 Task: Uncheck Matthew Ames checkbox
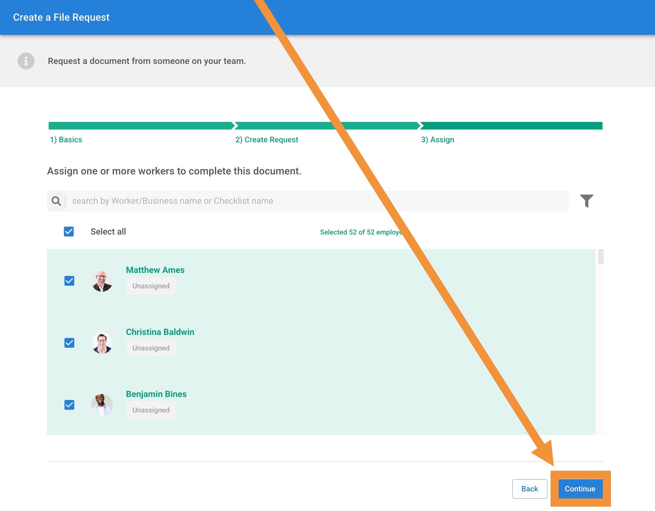coord(69,281)
